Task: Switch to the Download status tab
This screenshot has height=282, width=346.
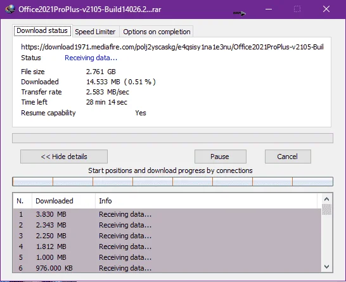Action: tap(42, 30)
